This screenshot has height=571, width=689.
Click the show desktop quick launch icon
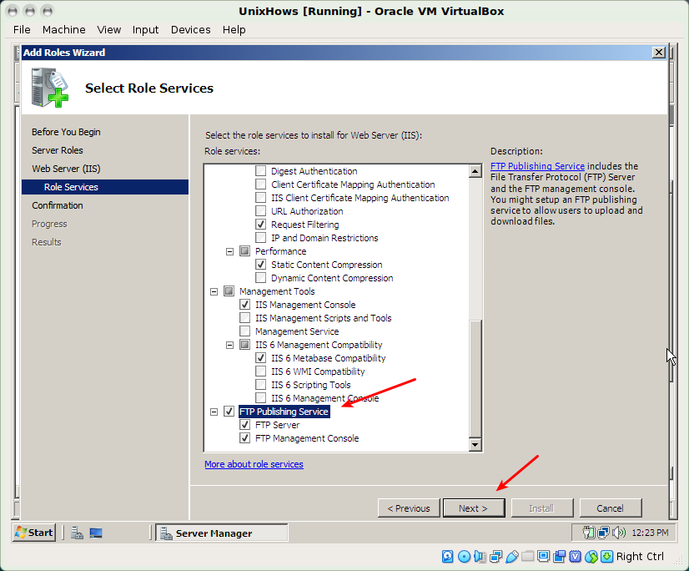[96, 533]
